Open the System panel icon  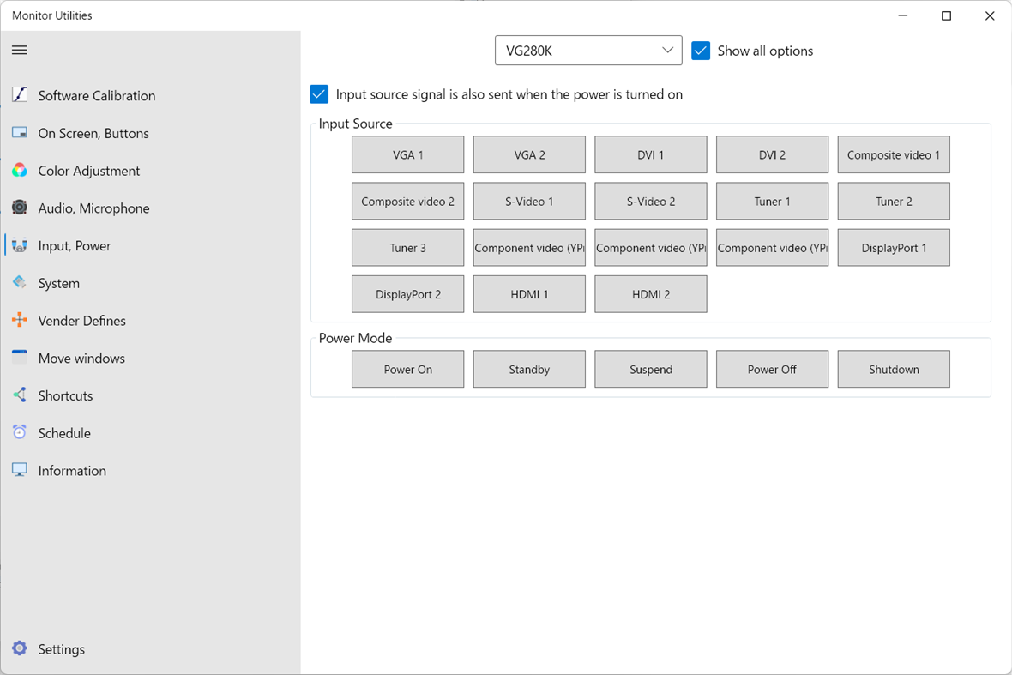pos(19,283)
